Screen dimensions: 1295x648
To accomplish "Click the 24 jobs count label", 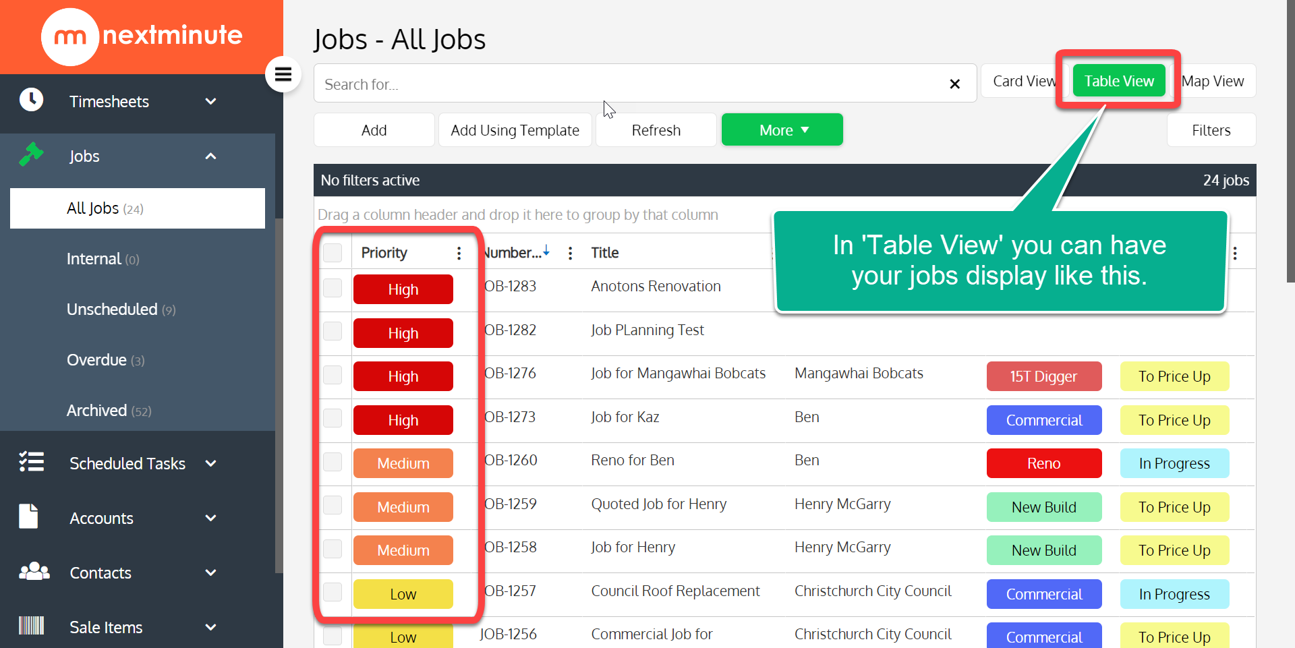I will click(1226, 180).
